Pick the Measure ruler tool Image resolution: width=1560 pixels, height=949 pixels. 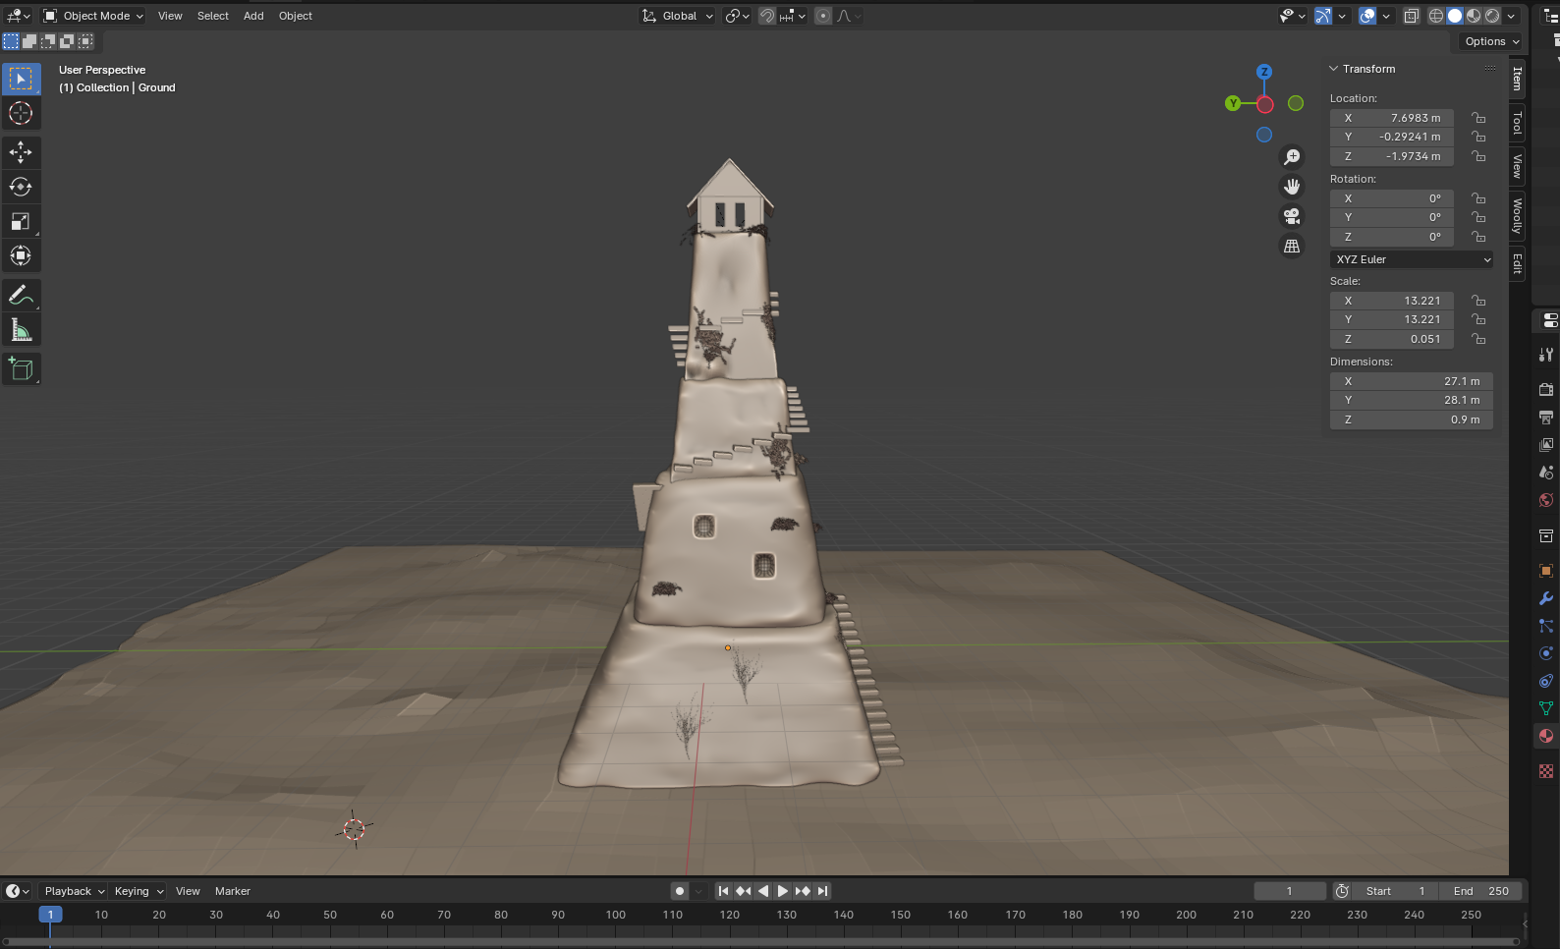pos(21,330)
